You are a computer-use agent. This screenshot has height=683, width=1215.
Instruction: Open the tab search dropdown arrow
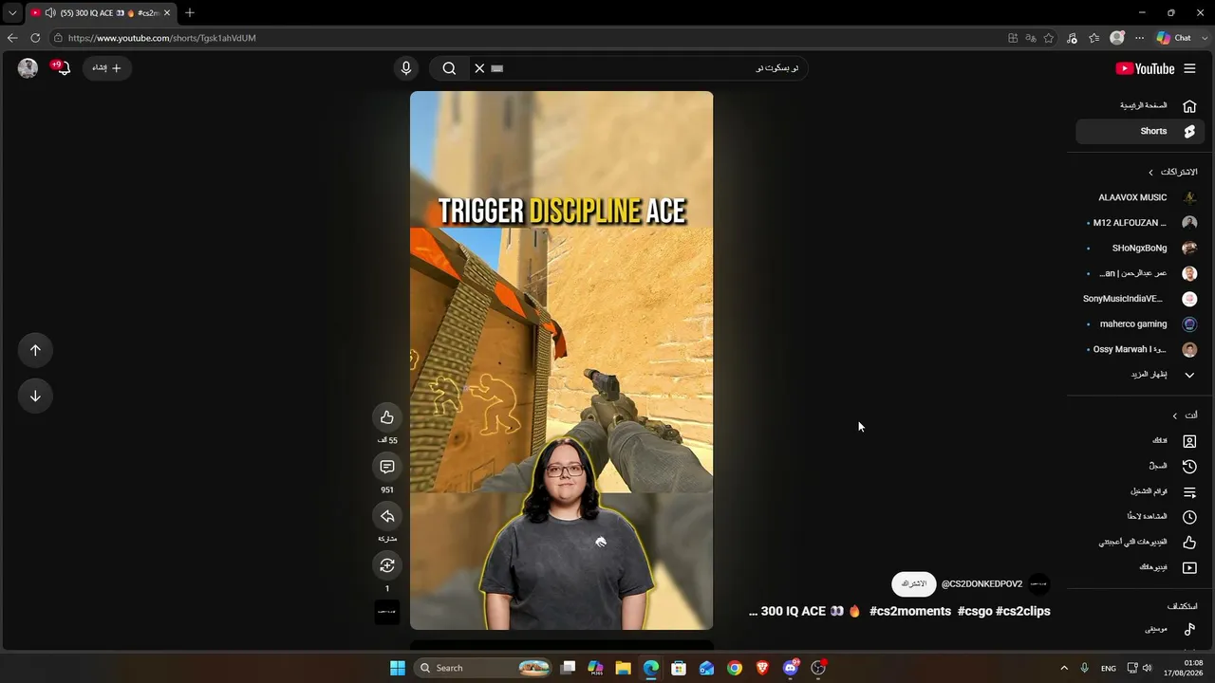(12, 12)
